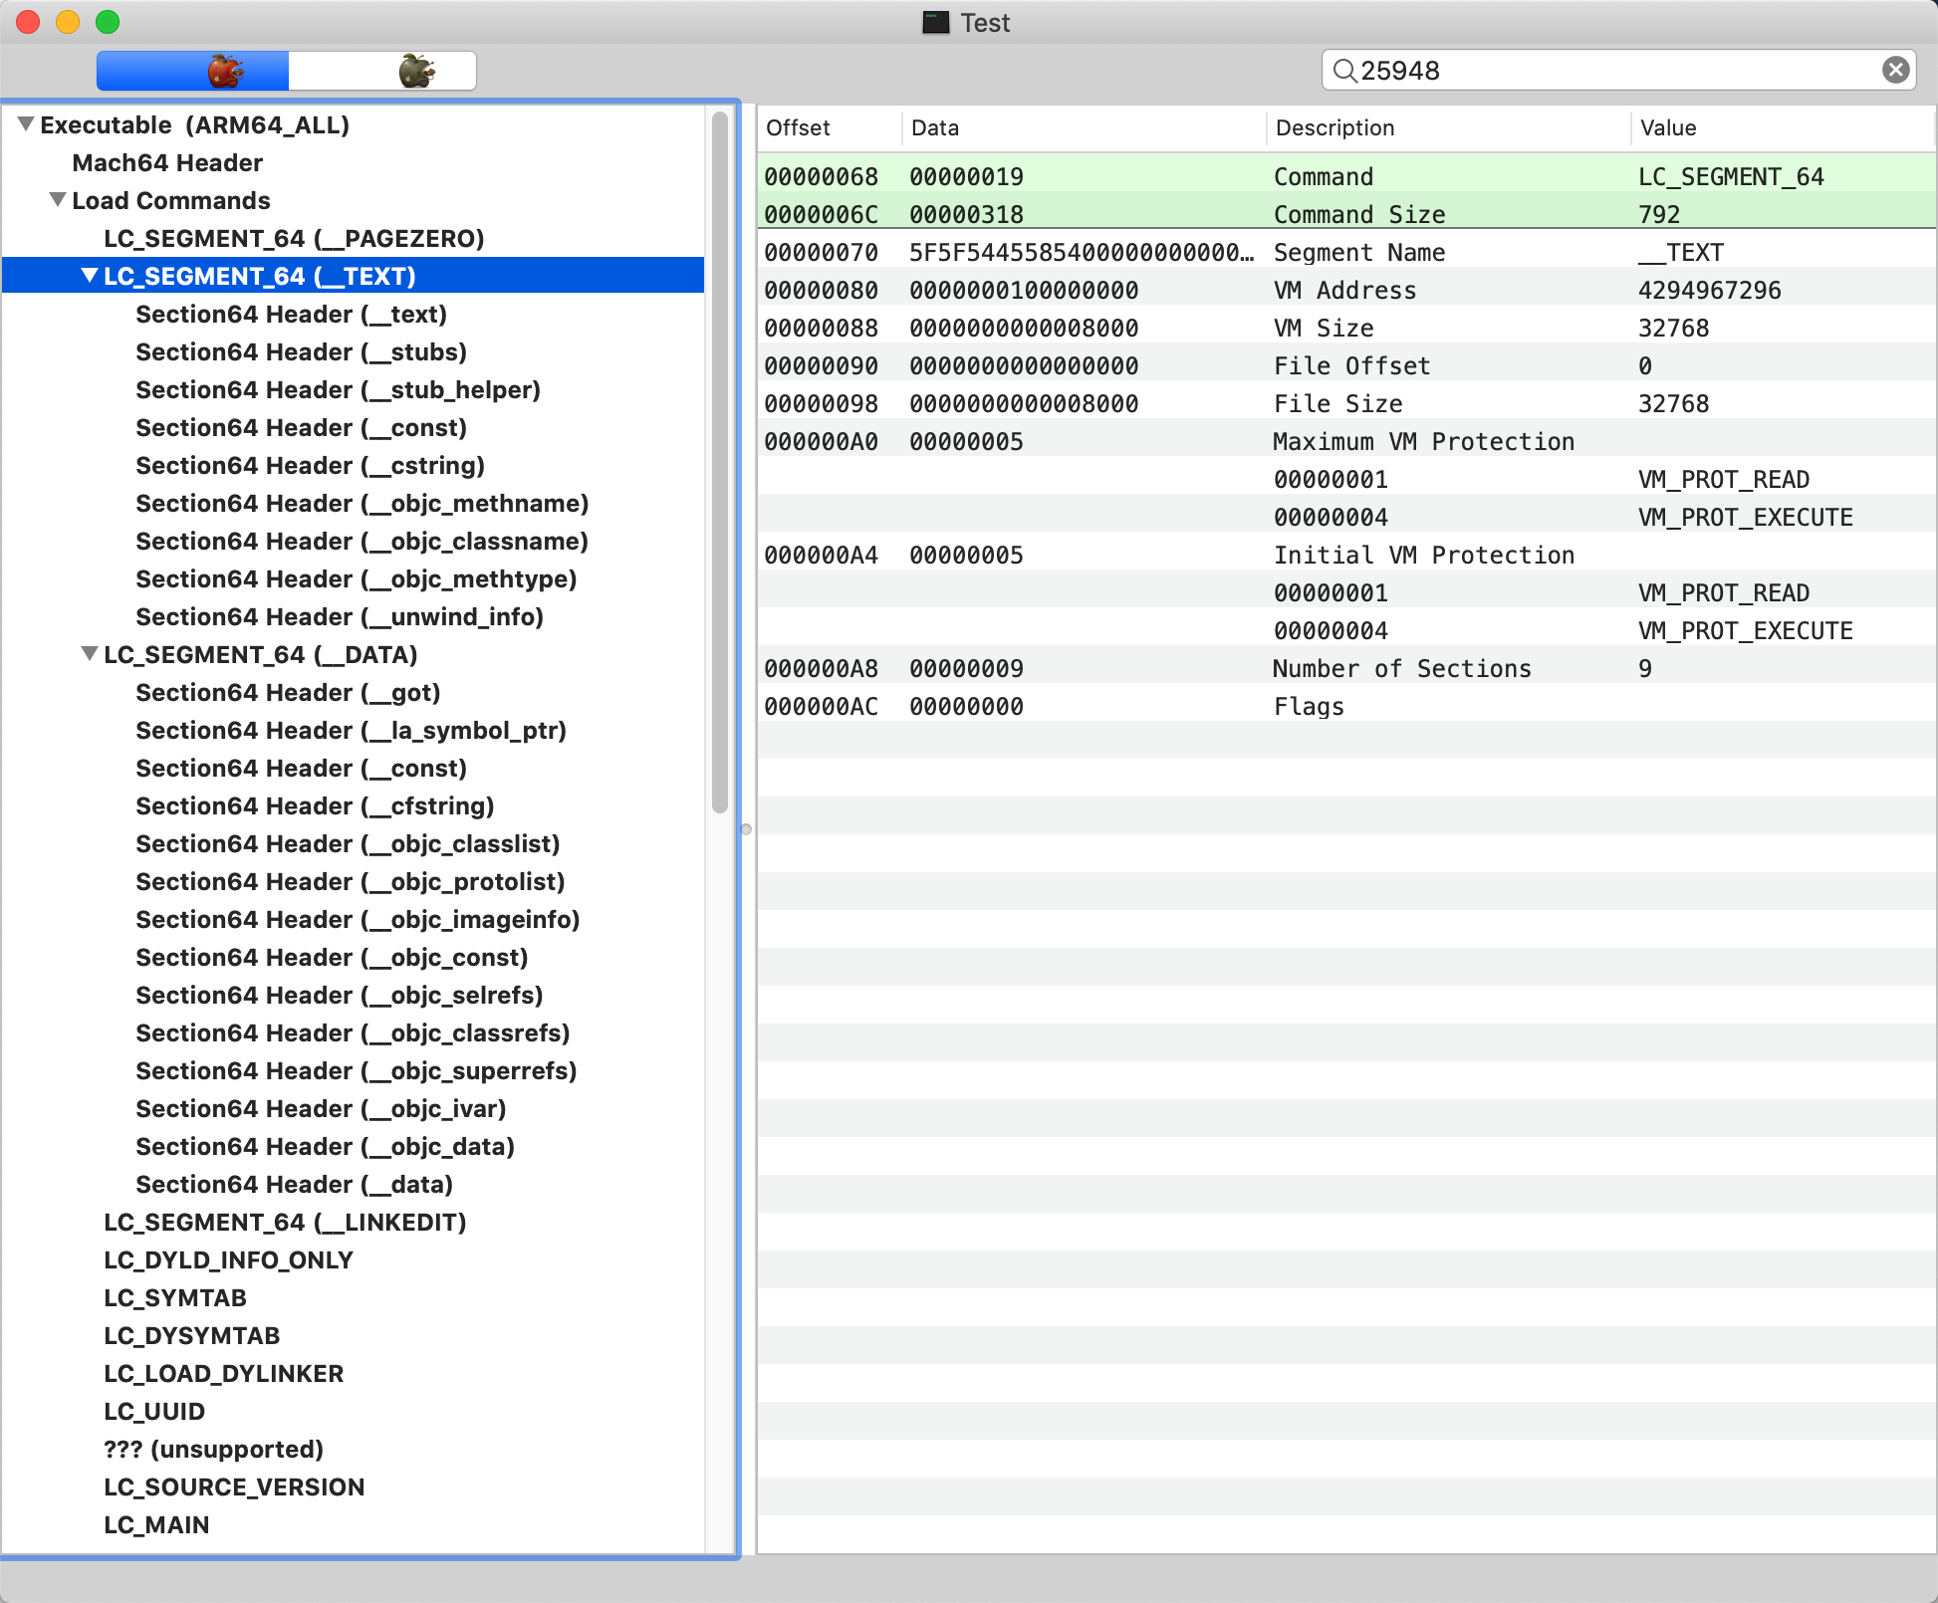Select Section64 Header (__la_symbol_ptr)
The width and height of the screenshot is (1938, 1603).
tap(351, 730)
